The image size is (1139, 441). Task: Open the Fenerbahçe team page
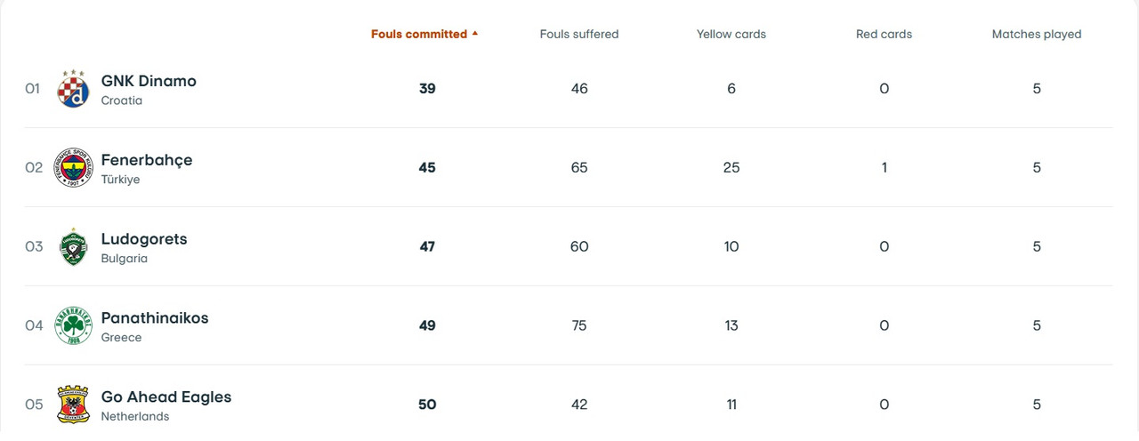click(147, 160)
